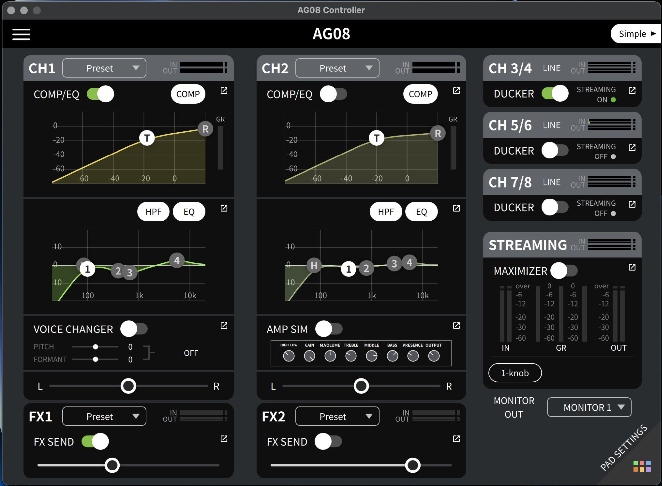This screenshot has width=662, height=486.
Task: Select the CH1 HPF button
Action: [153, 212]
